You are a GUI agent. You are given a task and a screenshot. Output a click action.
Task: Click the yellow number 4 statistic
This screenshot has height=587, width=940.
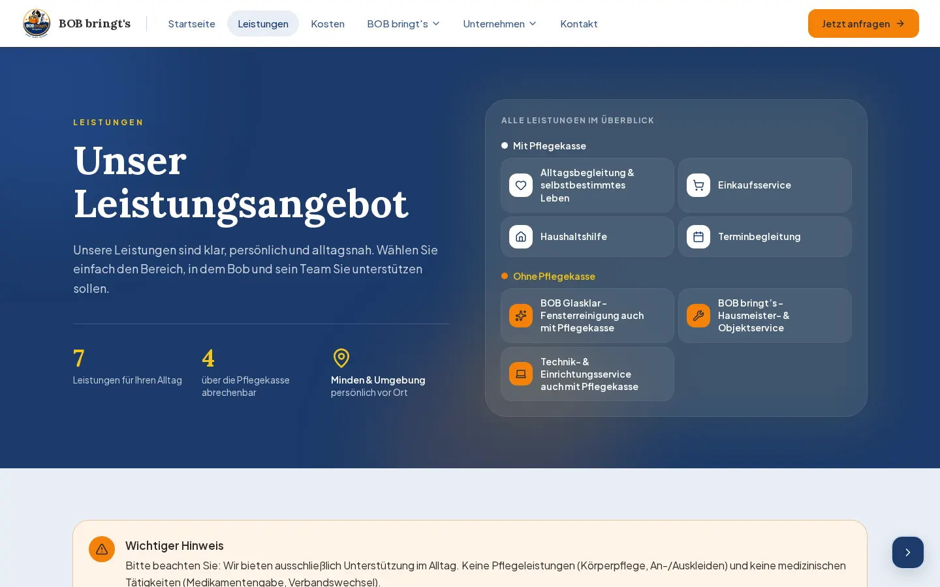208,358
